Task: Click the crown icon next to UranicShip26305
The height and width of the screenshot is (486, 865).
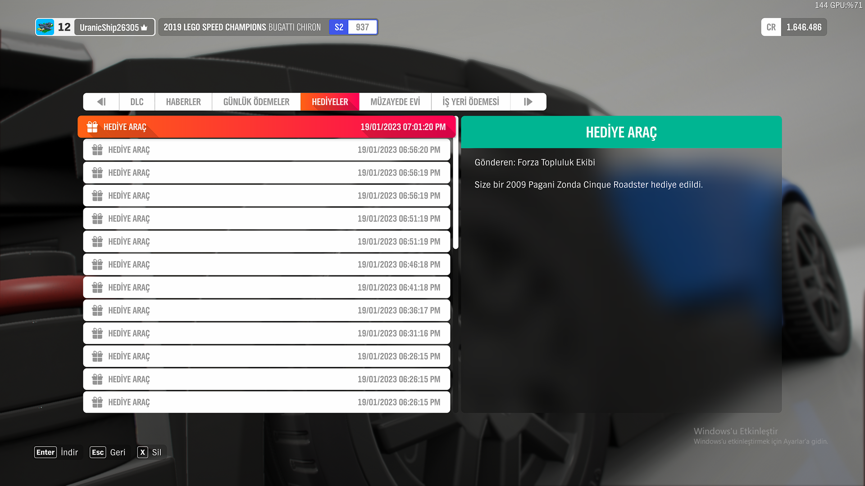Action: [144, 27]
